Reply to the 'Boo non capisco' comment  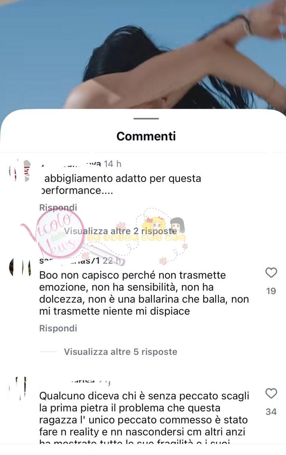pos(58,328)
